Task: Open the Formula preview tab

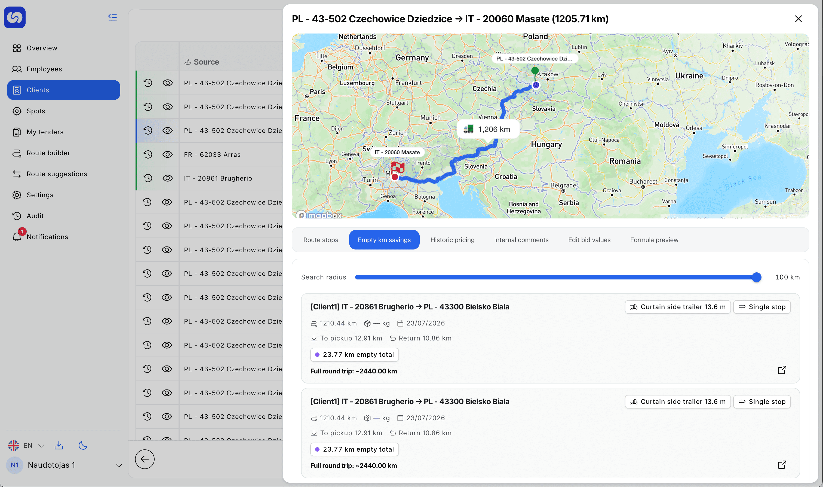Action: tap(654, 240)
